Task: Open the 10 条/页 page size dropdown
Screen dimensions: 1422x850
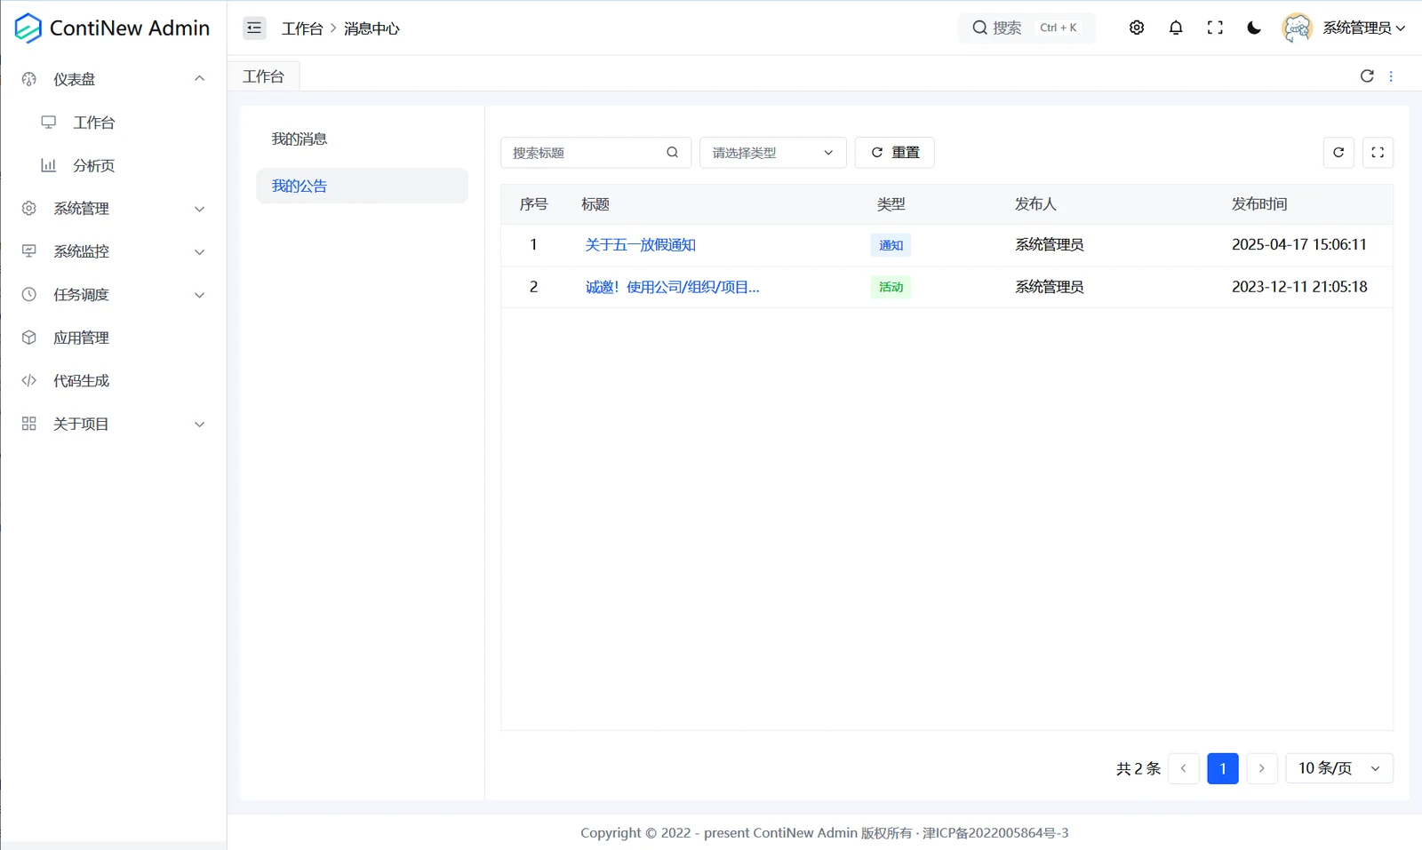Action: (1339, 768)
